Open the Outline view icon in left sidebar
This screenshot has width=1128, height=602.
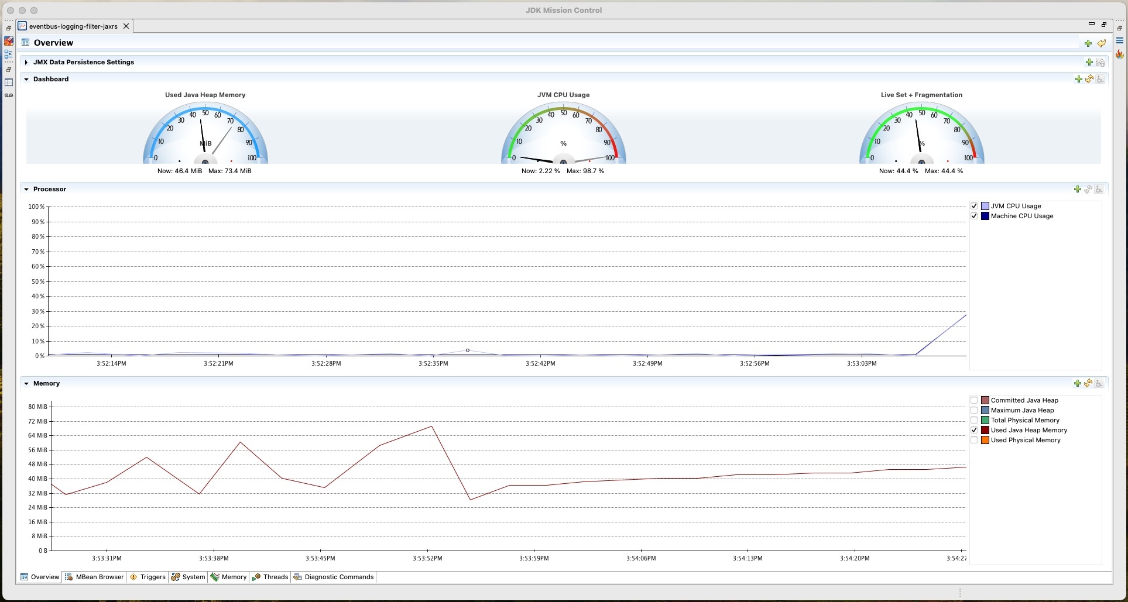8,54
